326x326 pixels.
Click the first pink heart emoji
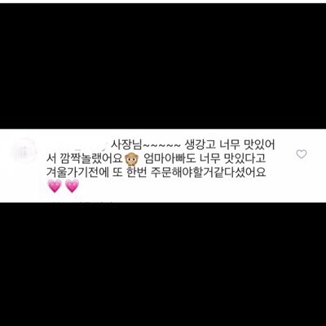55,186
